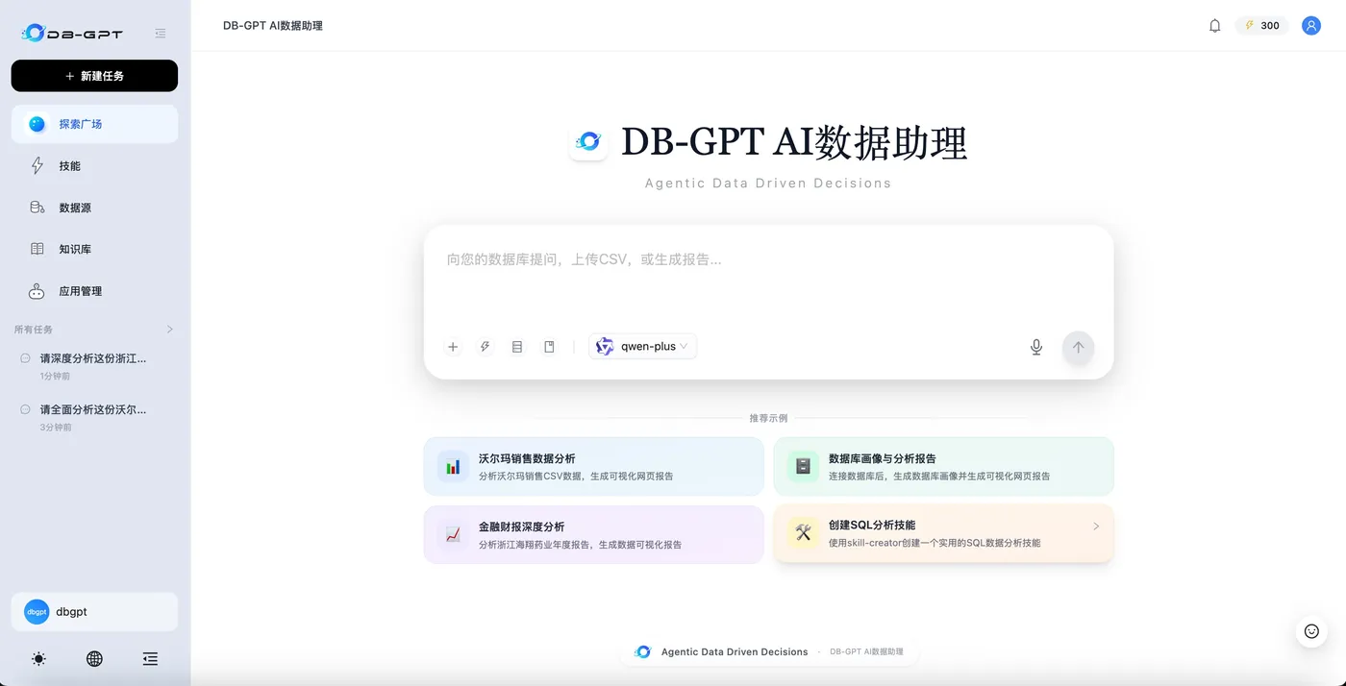
Task: Click the plus icon to add attachment
Action: point(453,347)
